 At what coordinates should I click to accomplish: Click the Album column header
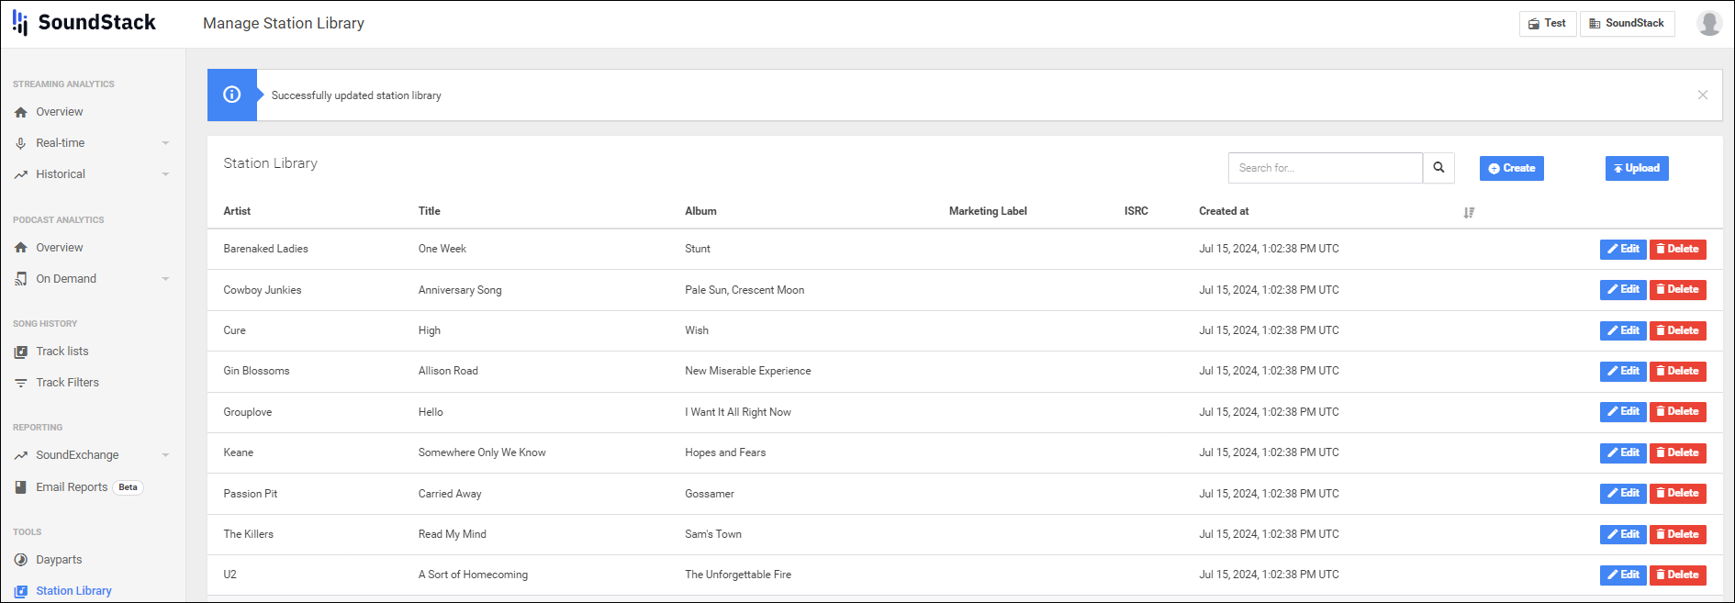click(700, 211)
